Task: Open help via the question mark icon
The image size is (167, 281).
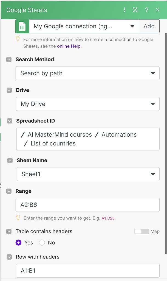Action: pos(146,10)
